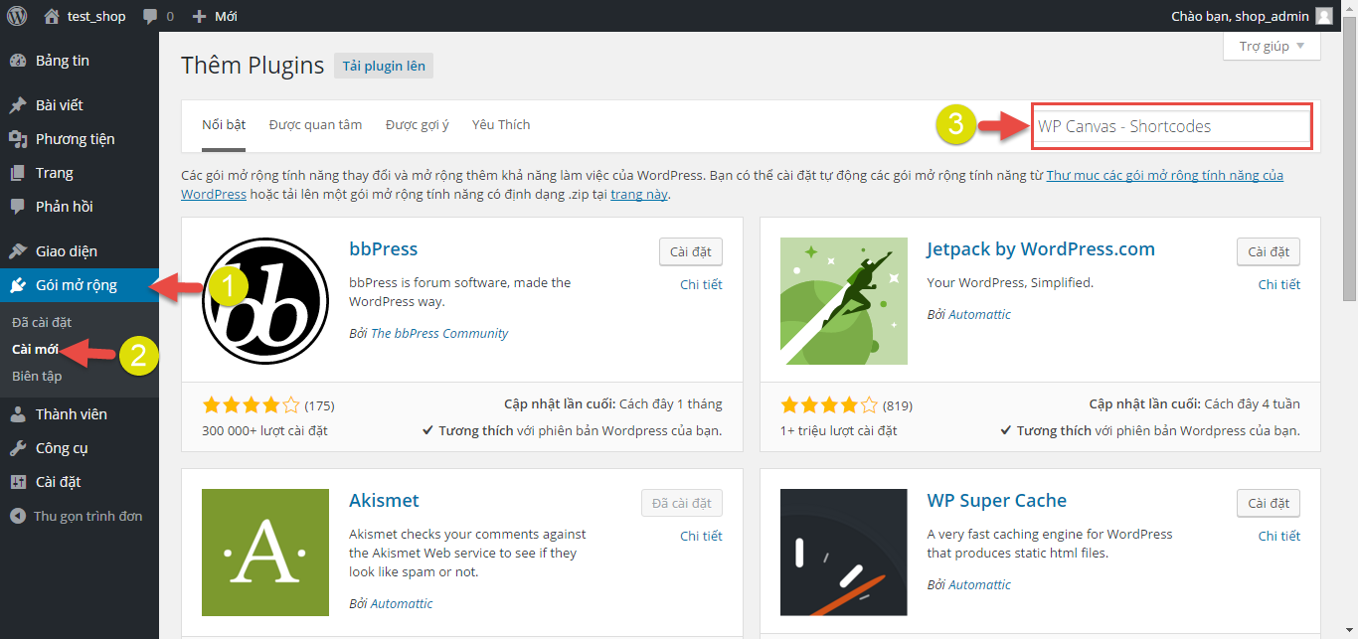1358x639 pixels.
Task: Open Bài viết posts menu
Action: pos(80,104)
